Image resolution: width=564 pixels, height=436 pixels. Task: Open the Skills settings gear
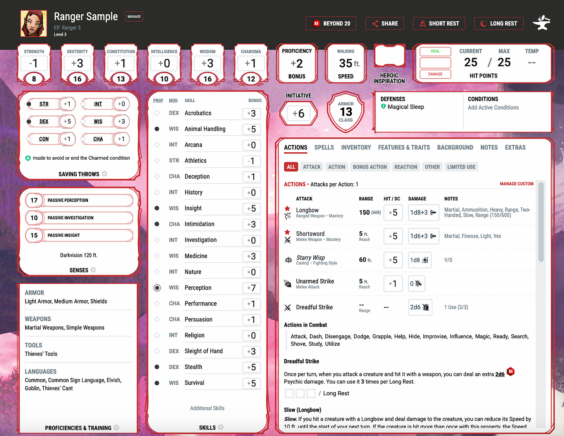click(x=221, y=427)
